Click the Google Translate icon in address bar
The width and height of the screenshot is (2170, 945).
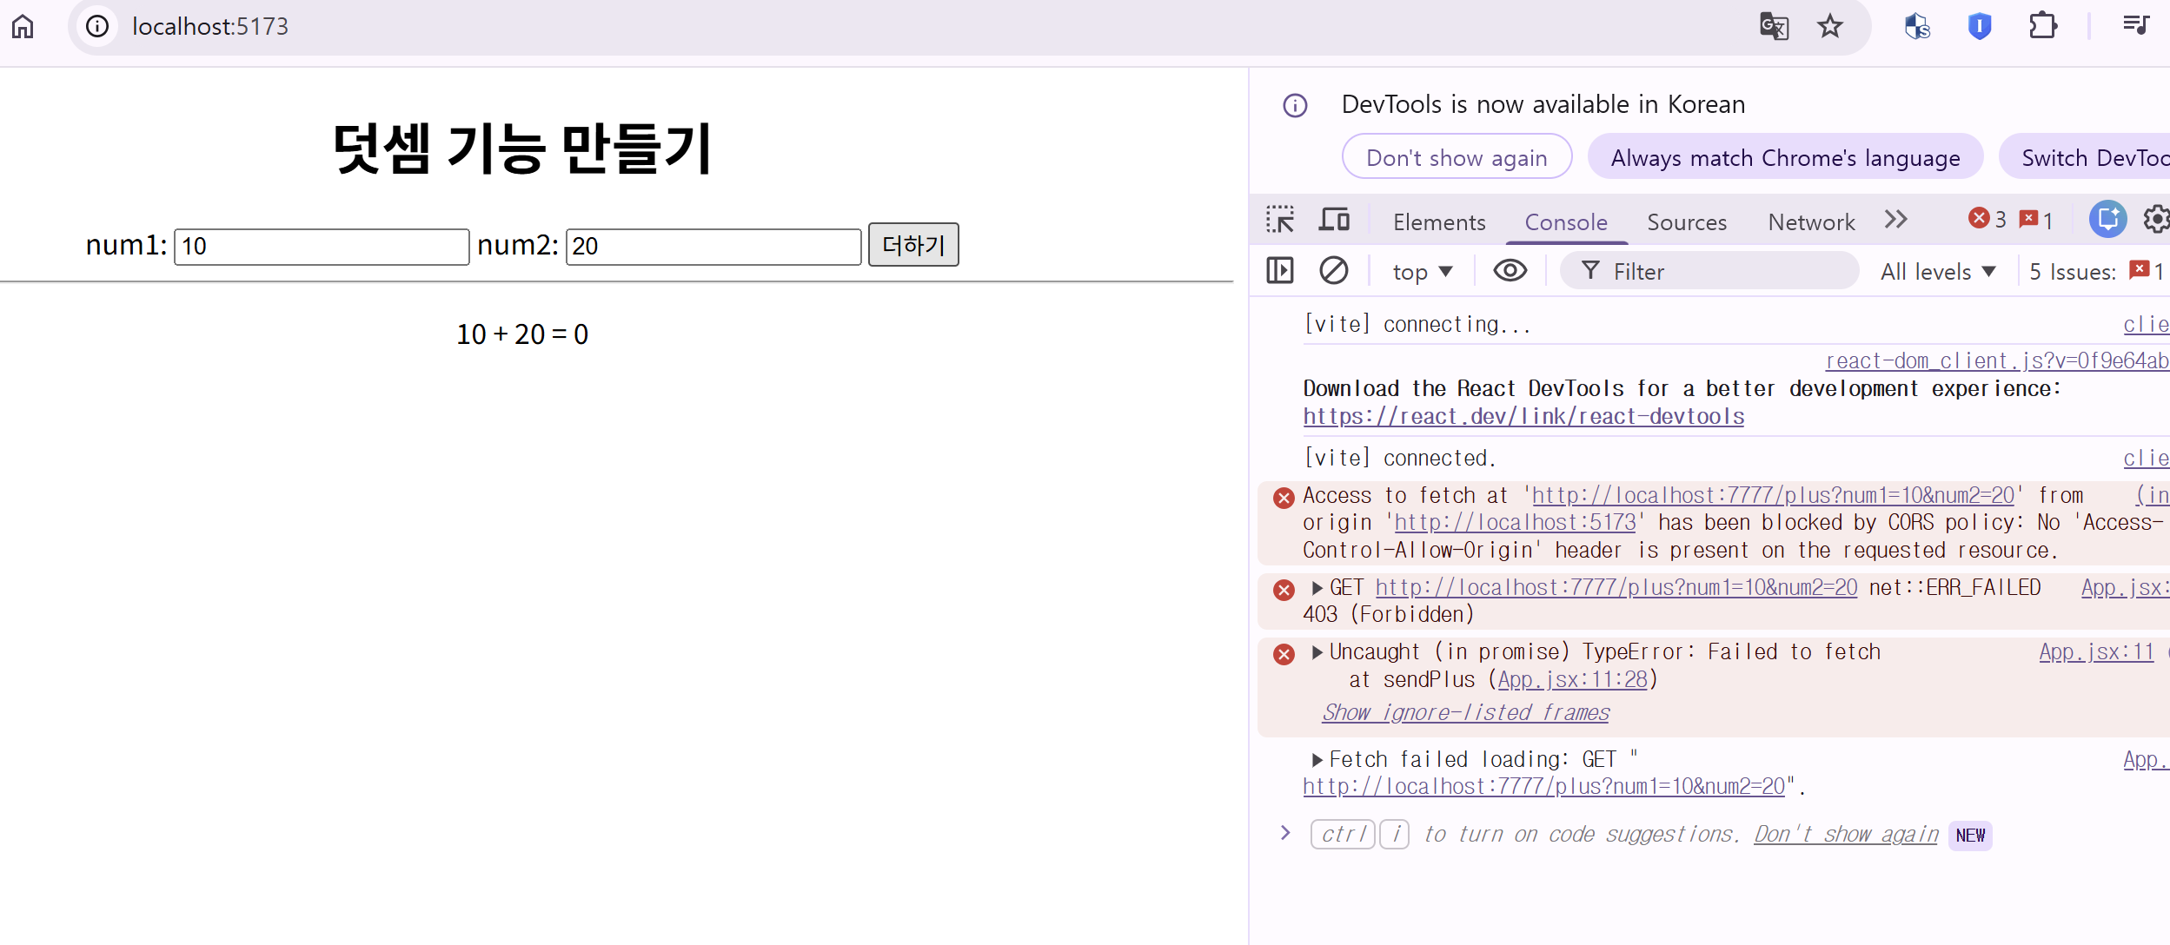[1774, 26]
